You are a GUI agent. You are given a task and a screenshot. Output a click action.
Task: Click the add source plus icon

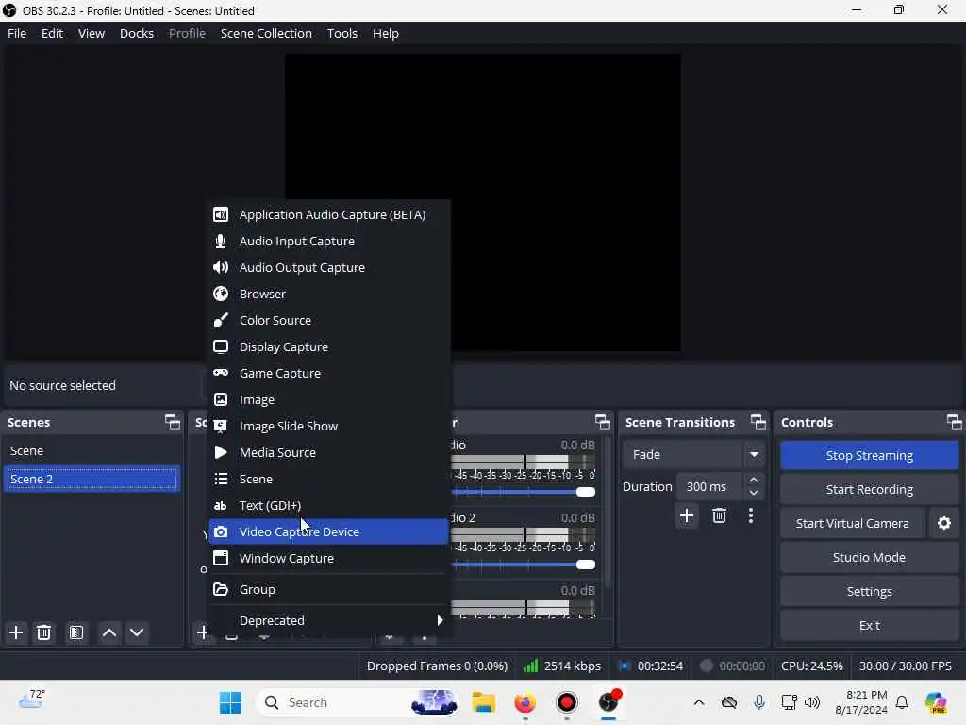[202, 632]
